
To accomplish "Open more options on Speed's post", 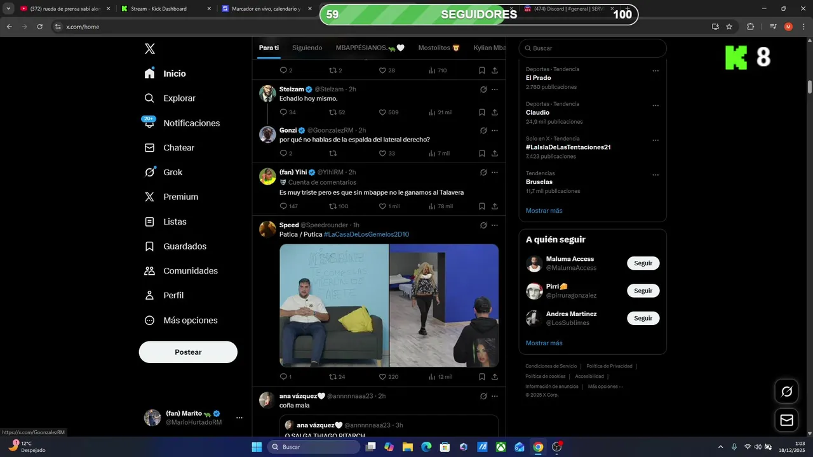I will pos(495,225).
